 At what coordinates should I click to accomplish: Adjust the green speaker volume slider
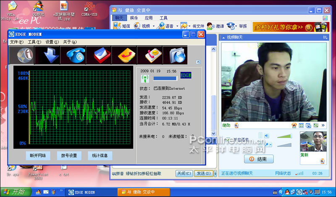point(284,136)
